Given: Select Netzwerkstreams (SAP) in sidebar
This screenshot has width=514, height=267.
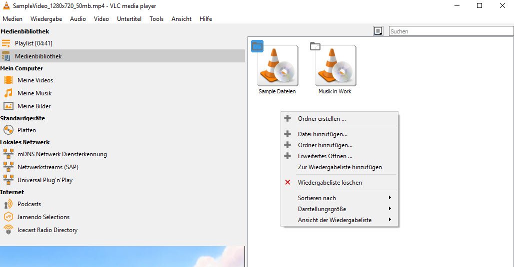Looking at the screenshot, I should (48, 167).
